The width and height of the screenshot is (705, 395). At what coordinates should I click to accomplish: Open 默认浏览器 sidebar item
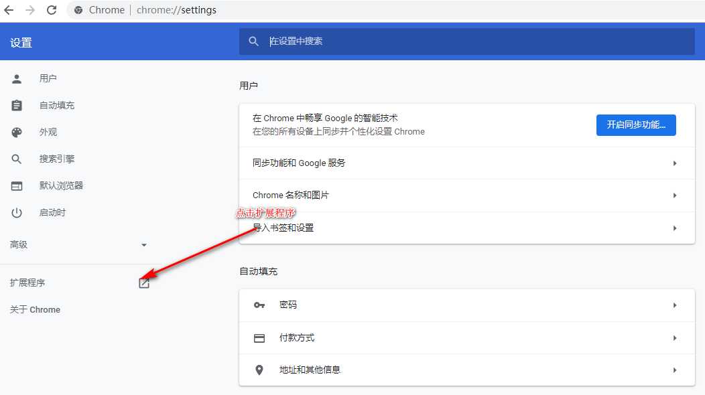tap(61, 185)
